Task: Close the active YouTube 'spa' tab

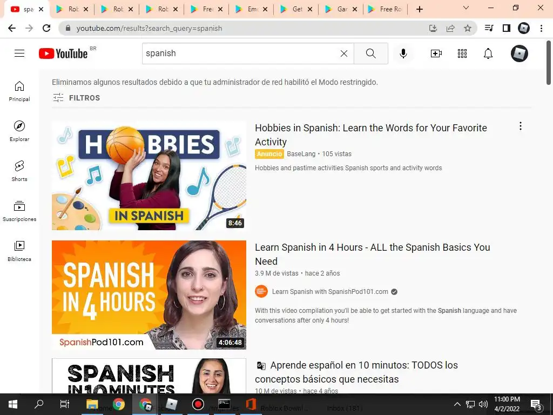Action: (x=41, y=9)
